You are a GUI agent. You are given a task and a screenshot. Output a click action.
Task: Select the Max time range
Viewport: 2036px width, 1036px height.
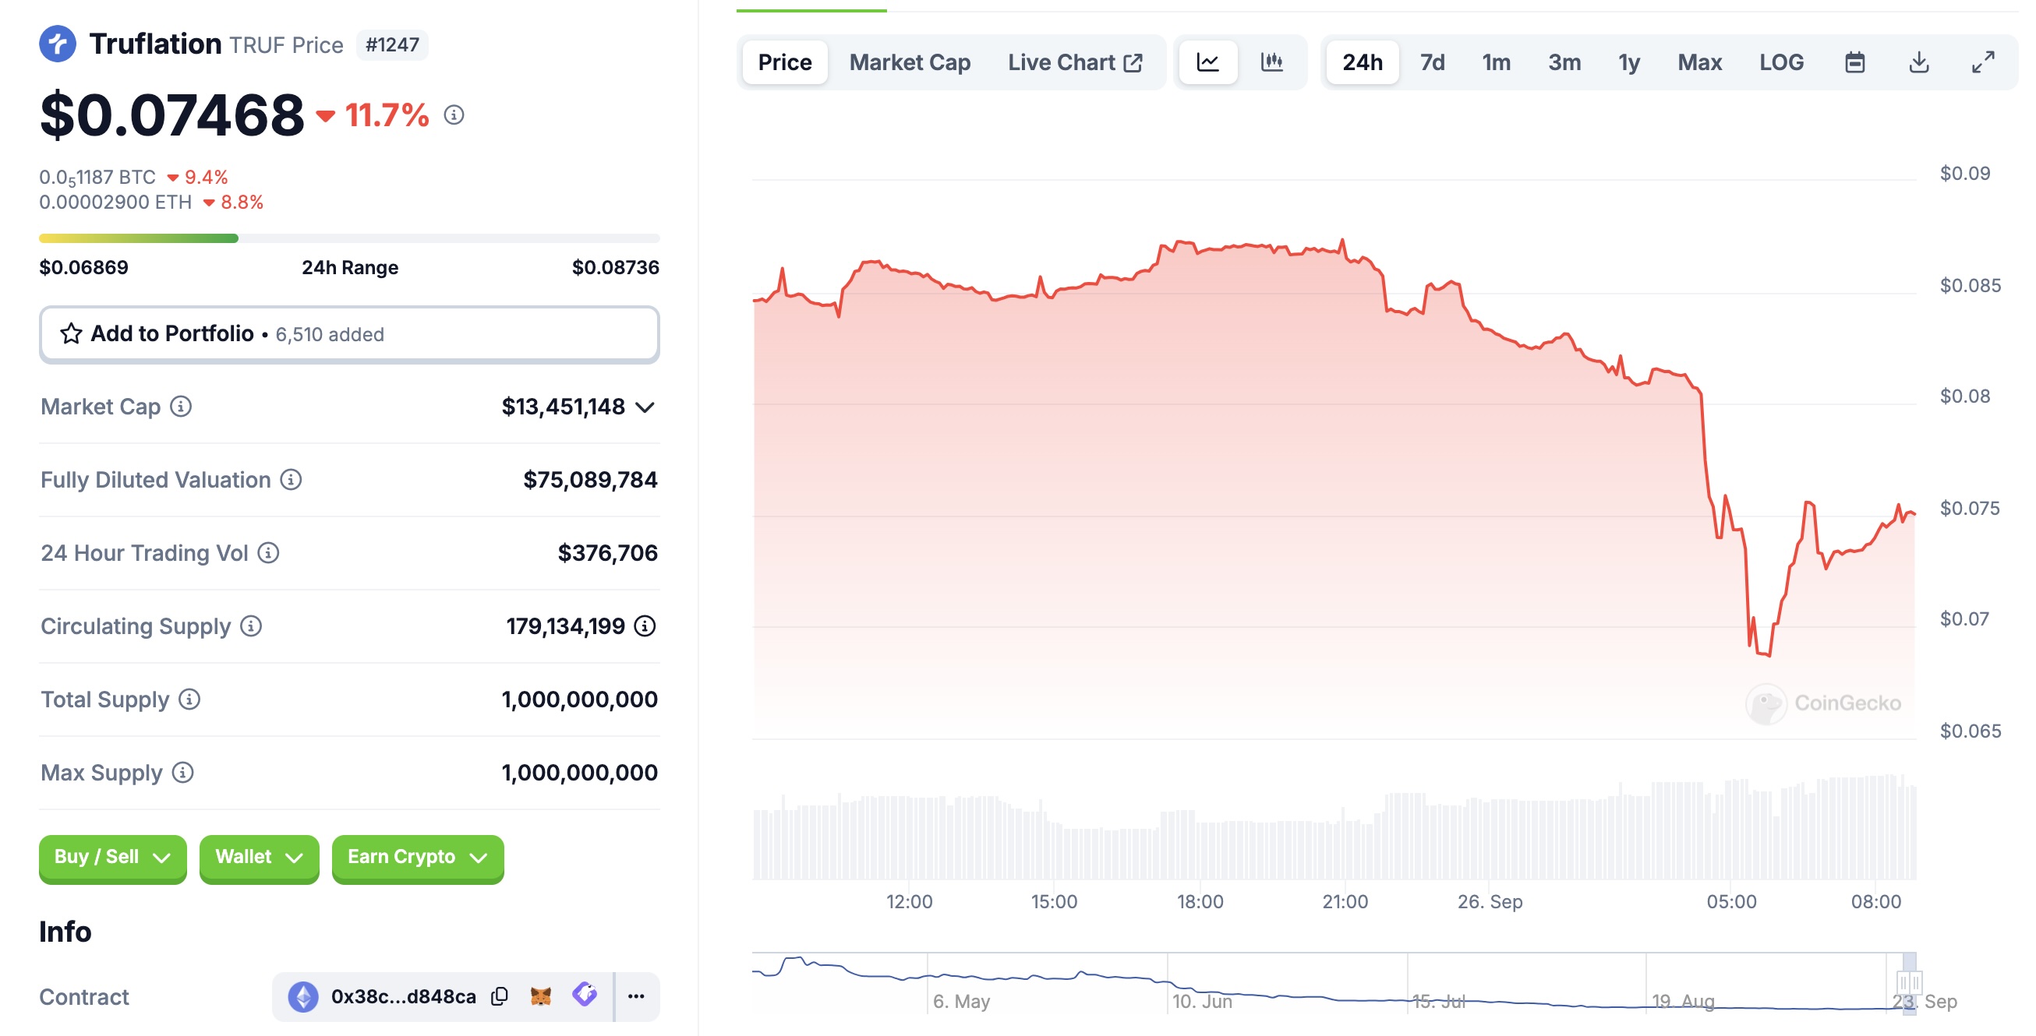[1699, 62]
